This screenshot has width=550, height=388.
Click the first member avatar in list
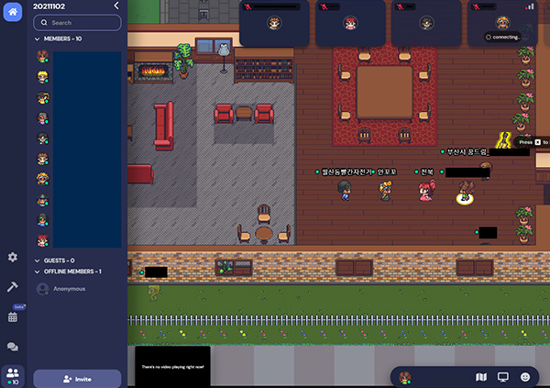42,57
